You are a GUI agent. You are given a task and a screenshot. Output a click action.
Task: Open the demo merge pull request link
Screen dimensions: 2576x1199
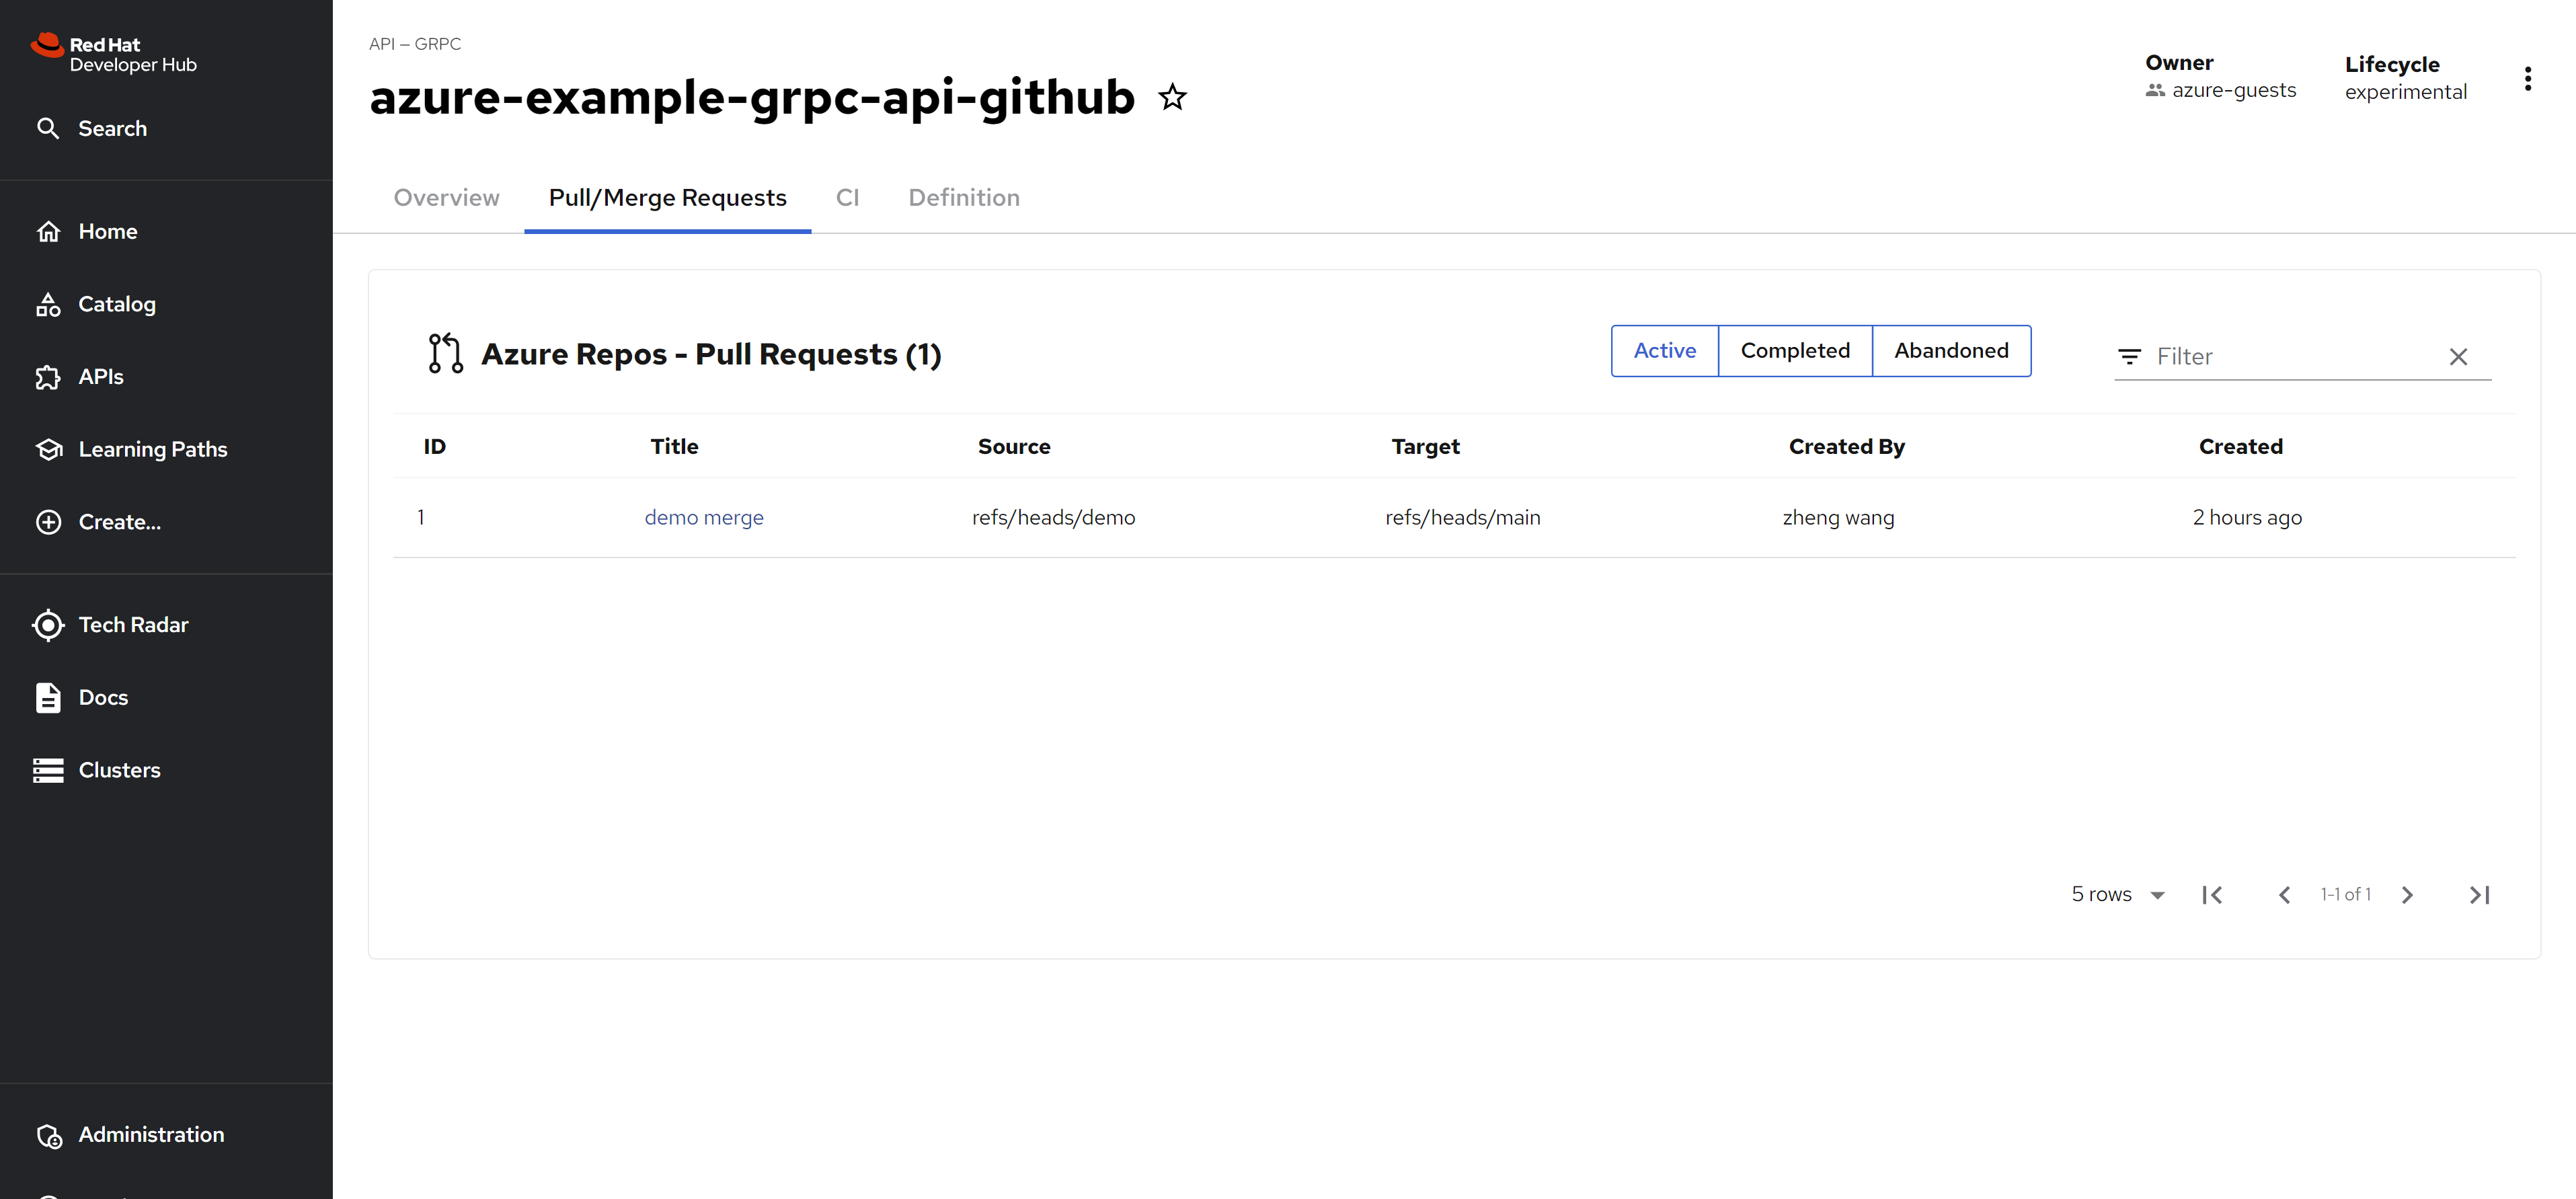(703, 518)
